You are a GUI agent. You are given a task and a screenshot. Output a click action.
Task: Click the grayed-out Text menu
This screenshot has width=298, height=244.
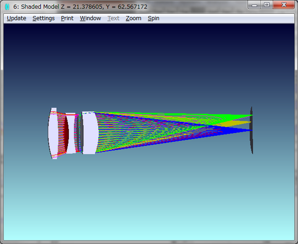click(113, 18)
